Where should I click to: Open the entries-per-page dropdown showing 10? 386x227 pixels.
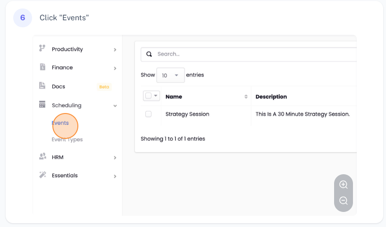click(170, 75)
